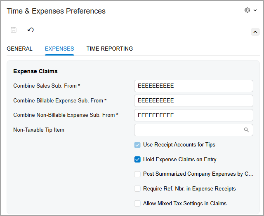Click the Save disk icon in toolbar
Screen dimensions: 264x216
14,30
